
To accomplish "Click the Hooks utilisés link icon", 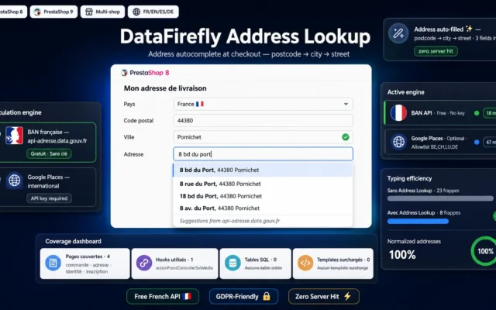I will [x=144, y=263].
